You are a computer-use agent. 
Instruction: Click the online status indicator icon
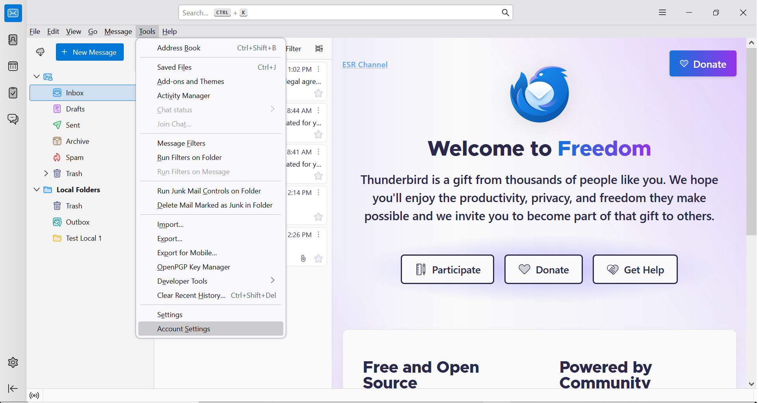click(34, 396)
